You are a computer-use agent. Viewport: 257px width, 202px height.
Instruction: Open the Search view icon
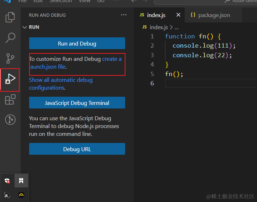10,37
